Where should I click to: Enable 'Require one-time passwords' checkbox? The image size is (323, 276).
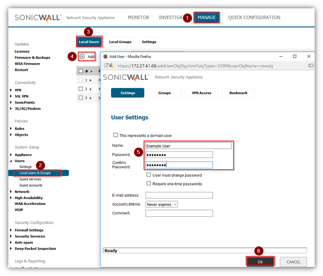[x=148, y=183]
